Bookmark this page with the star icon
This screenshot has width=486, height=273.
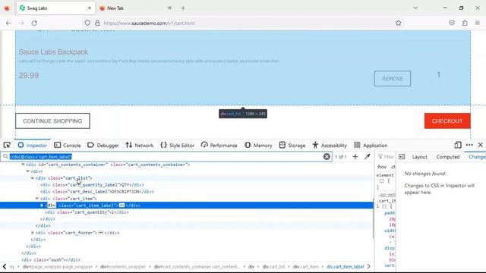pos(398,23)
